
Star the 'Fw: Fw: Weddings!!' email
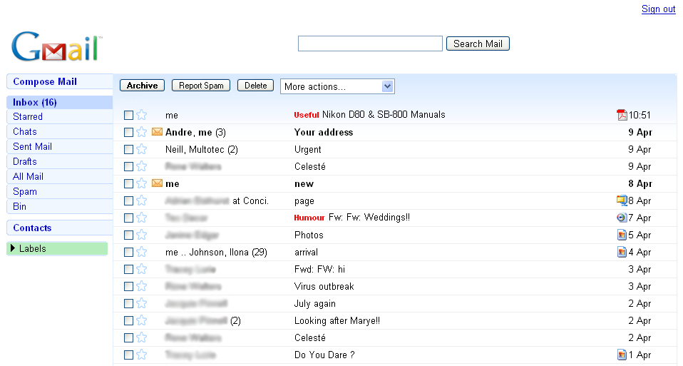(142, 218)
